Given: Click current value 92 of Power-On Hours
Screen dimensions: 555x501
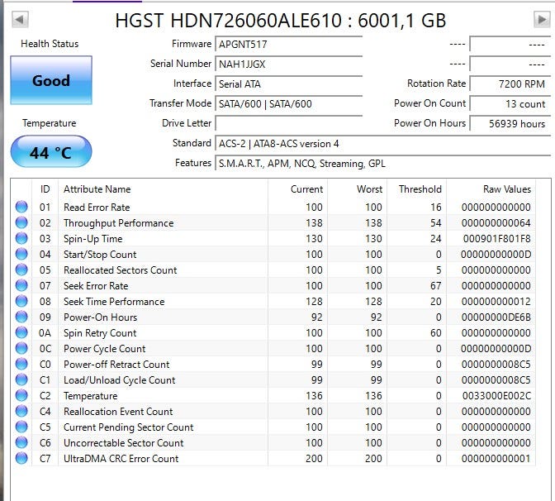Looking at the screenshot, I should 317,317.
